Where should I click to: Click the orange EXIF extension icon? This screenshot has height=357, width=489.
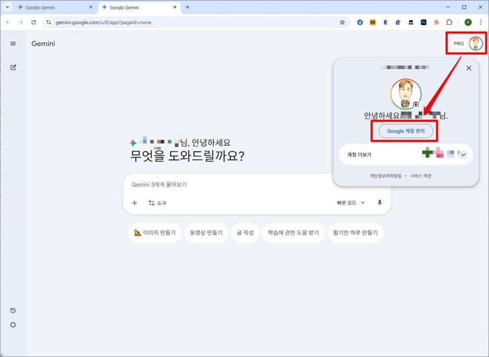tap(372, 22)
